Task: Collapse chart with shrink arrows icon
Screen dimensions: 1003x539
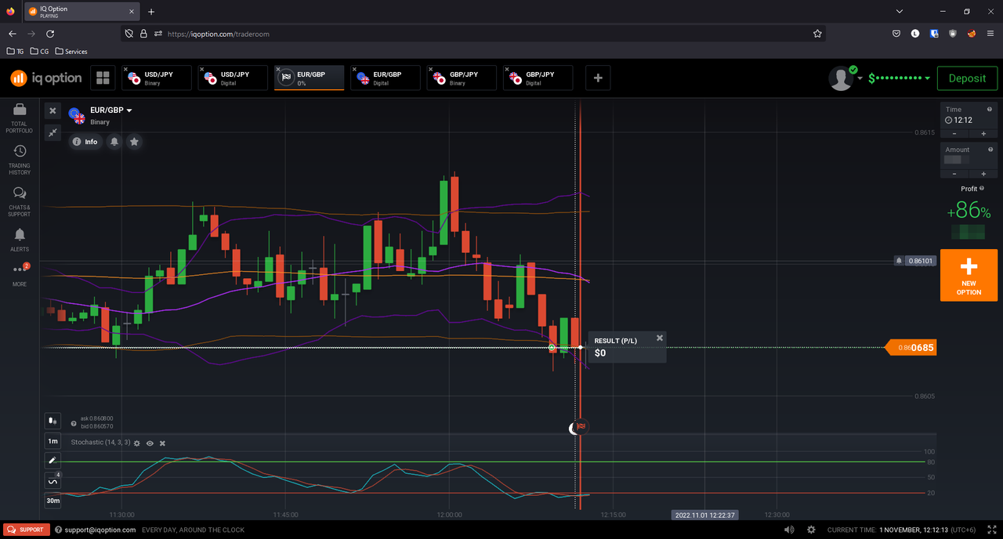Action: coord(53,132)
